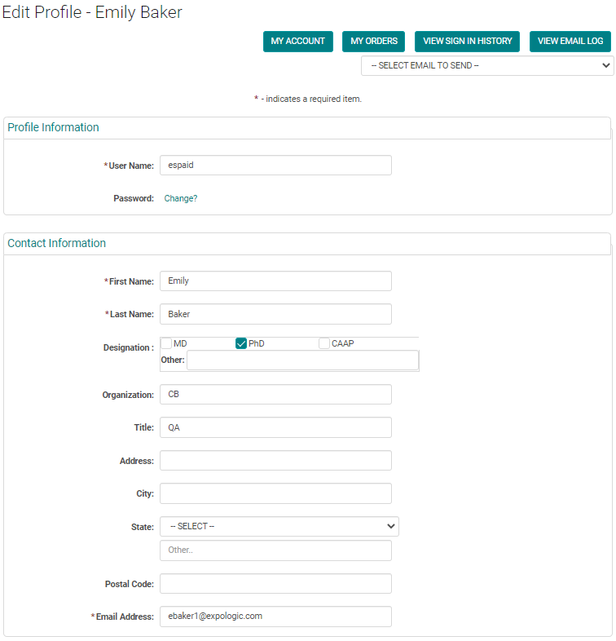Open the State select dropdown
The height and width of the screenshot is (641, 616).
(279, 527)
